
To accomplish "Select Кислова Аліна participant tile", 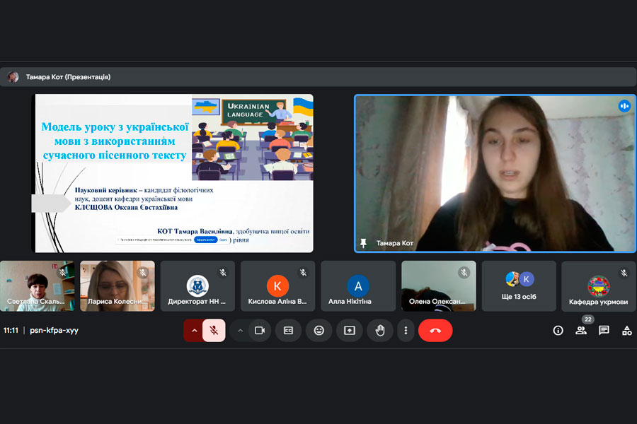I will [x=277, y=286].
